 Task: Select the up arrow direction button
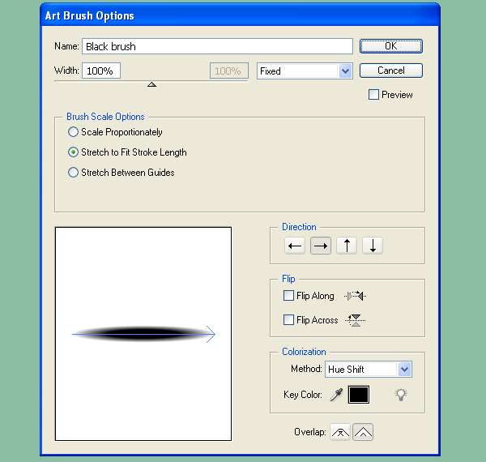coord(347,246)
